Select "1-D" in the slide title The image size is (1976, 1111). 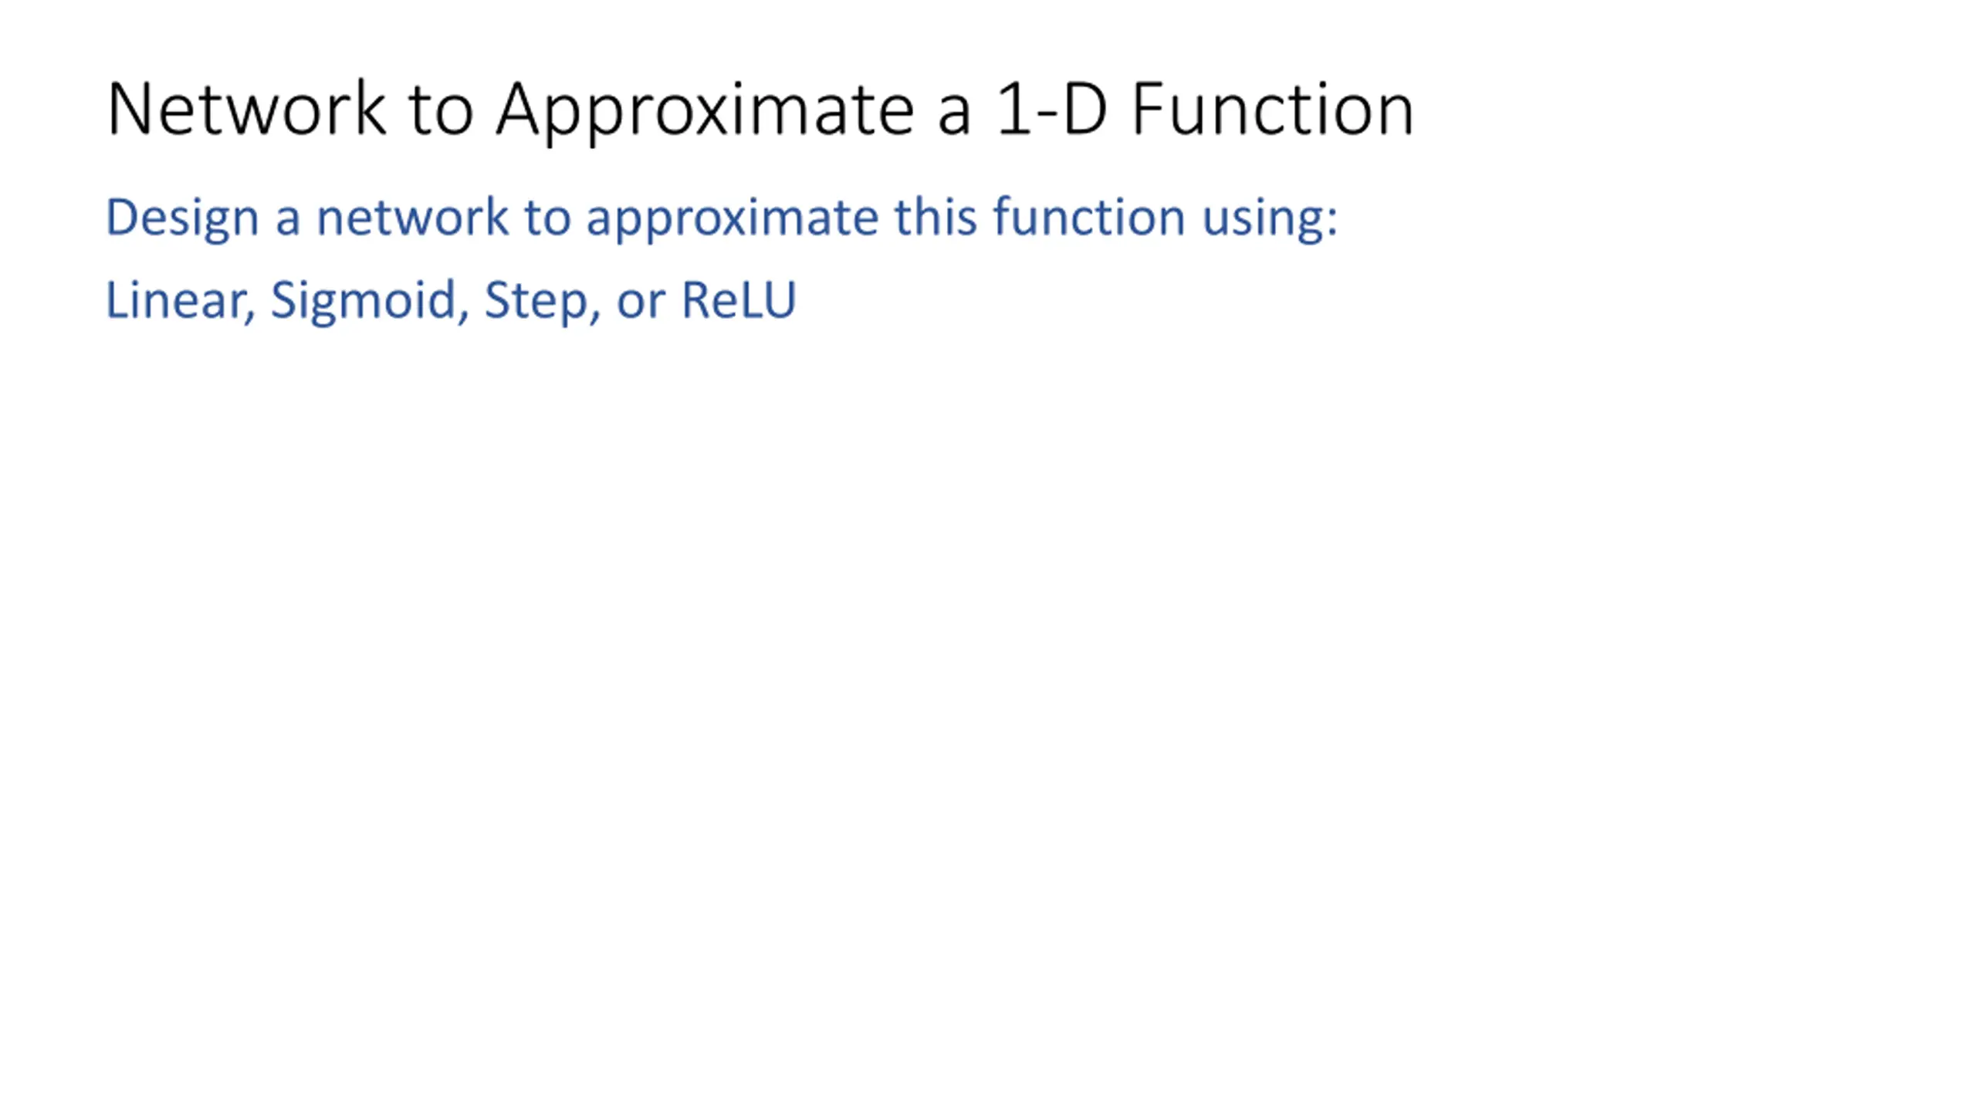pos(1051,110)
